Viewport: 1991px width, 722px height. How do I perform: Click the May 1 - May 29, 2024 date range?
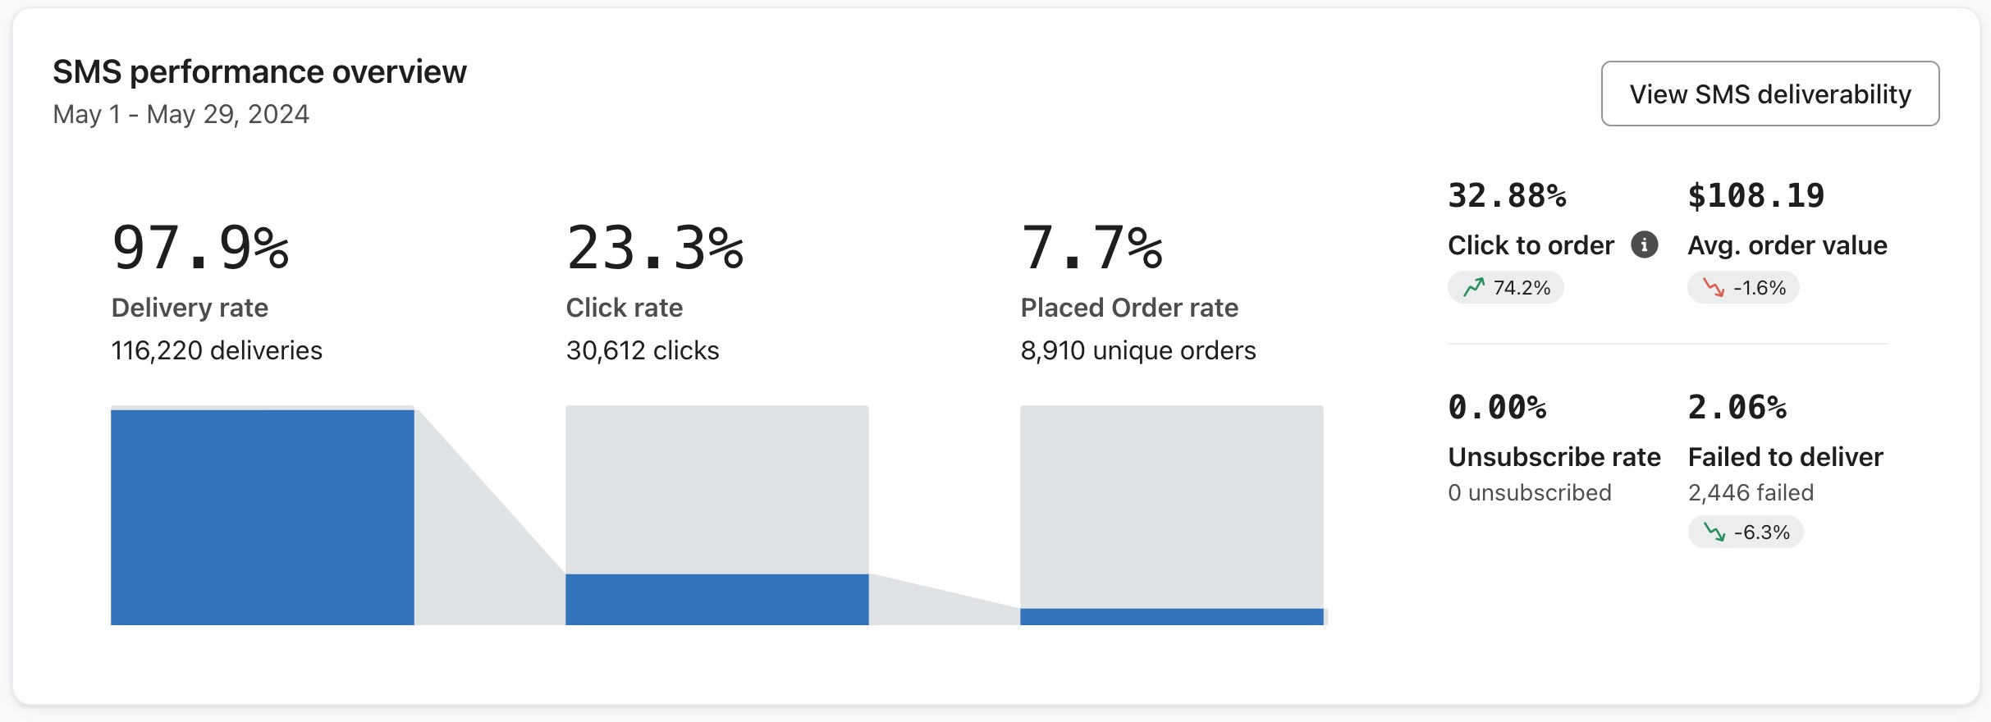click(181, 114)
